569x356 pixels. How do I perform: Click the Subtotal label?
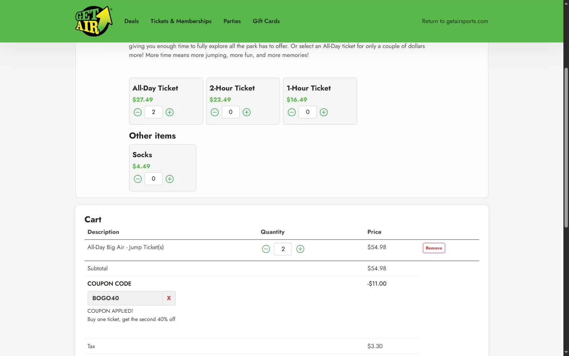coord(97,268)
